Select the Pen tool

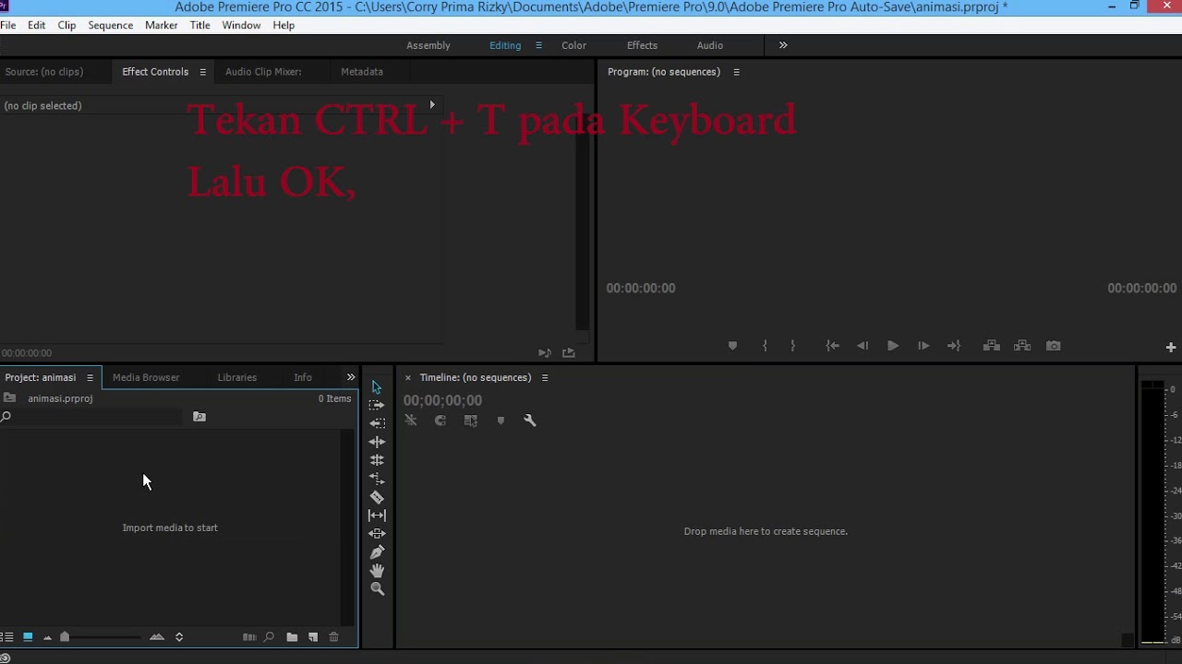pyautogui.click(x=377, y=552)
